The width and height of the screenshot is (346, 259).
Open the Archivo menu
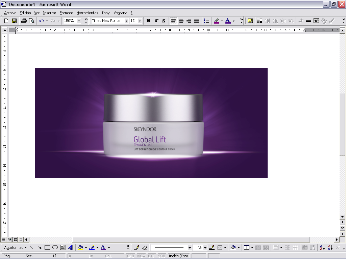click(10, 13)
